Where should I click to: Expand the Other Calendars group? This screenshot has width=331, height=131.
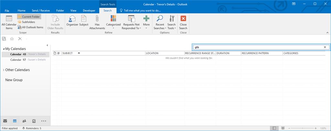pos(4,70)
